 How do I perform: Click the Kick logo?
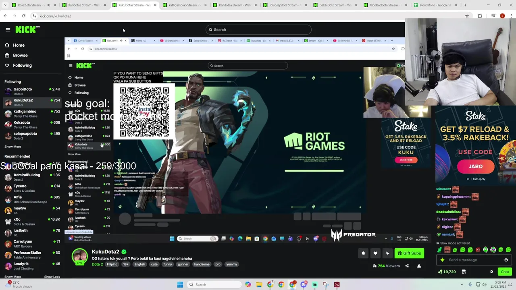click(28, 29)
